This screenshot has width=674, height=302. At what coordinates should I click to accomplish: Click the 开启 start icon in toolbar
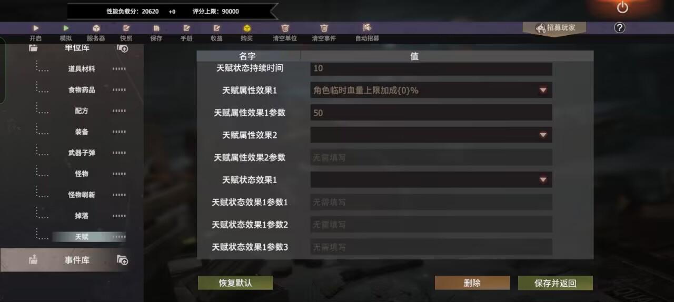pos(36,28)
